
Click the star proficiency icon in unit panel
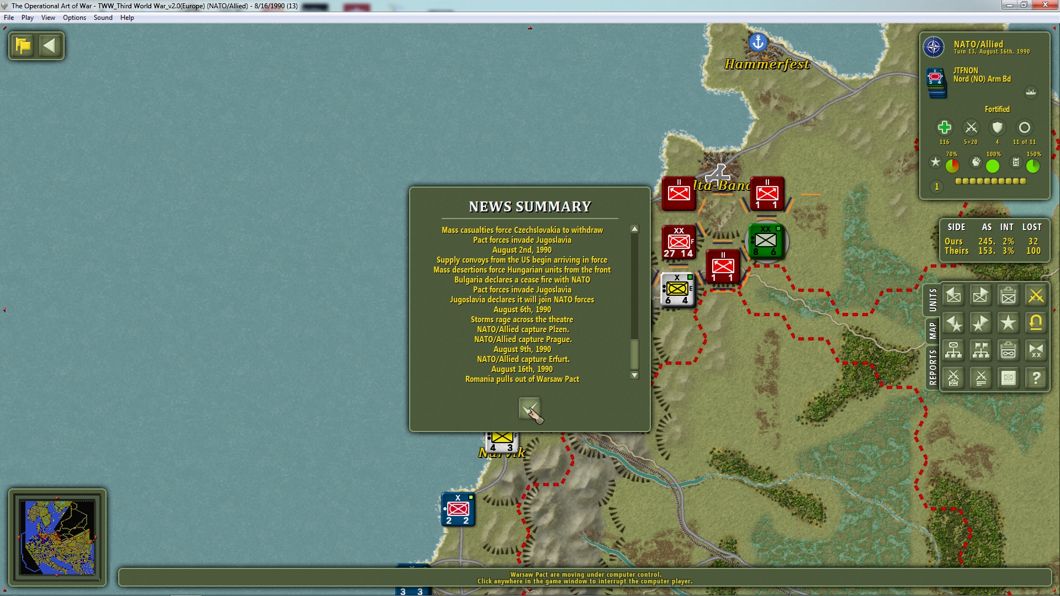click(935, 162)
